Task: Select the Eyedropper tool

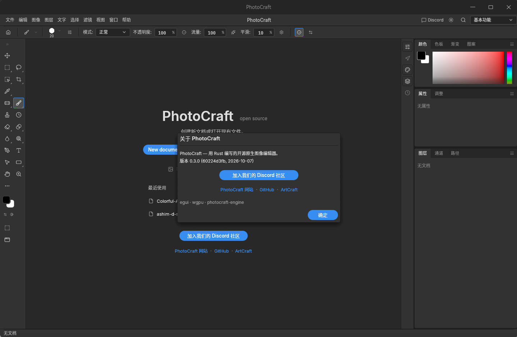Action: point(7,91)
